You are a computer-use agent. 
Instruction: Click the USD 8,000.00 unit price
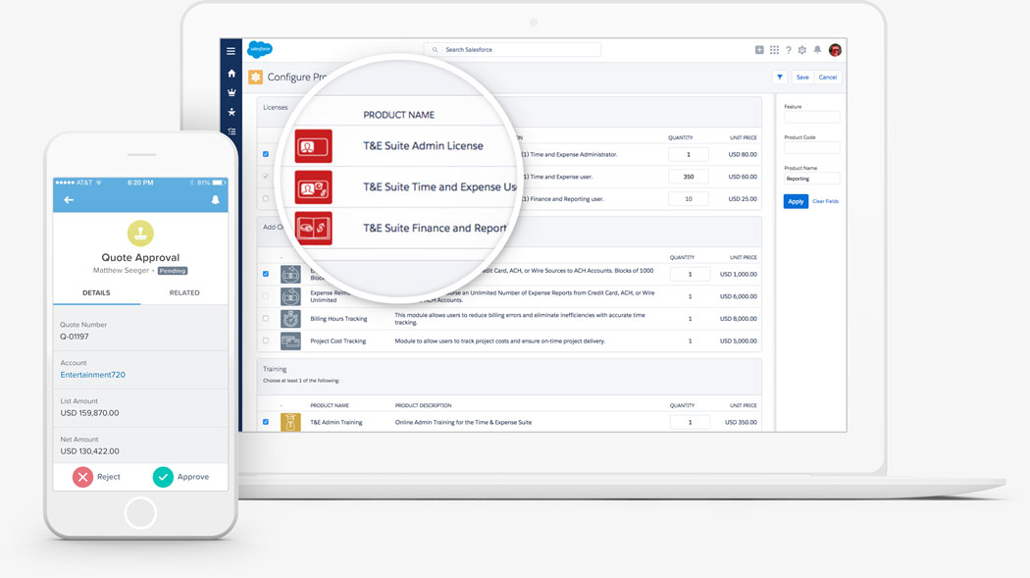[739, 319]
